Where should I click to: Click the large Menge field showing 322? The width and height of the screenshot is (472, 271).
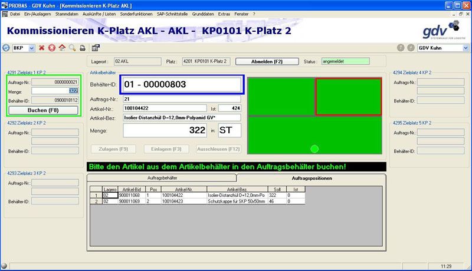point(165,130)
